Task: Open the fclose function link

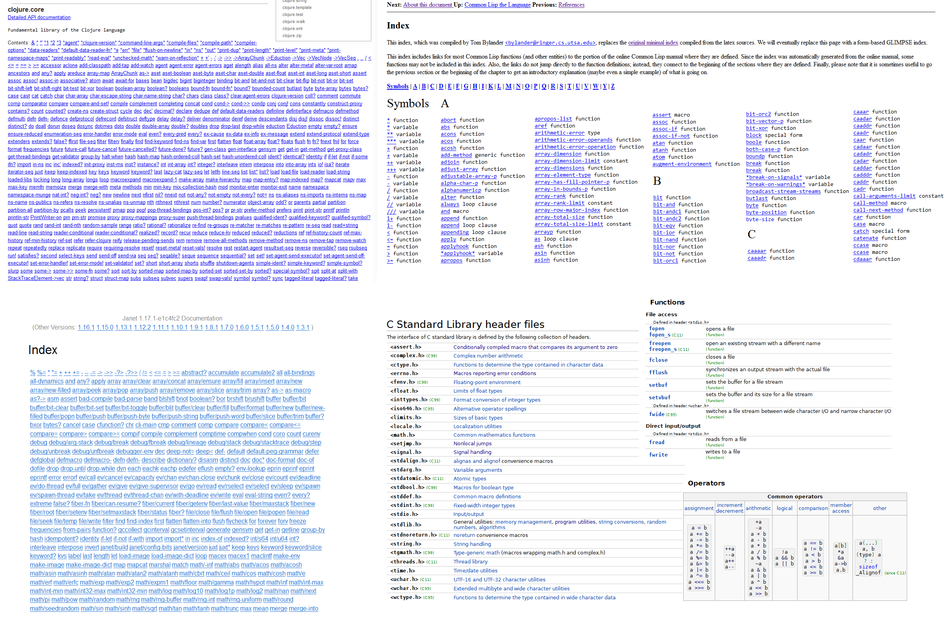Action: (658, 360)
